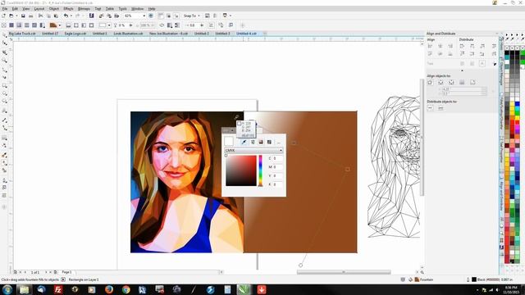Open the Bitmaps menu
Image resolution: width=525 pixels, height=295 pixels.
(x=84, y=9)
